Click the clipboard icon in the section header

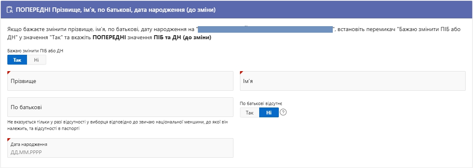click(x=10, y=9)
